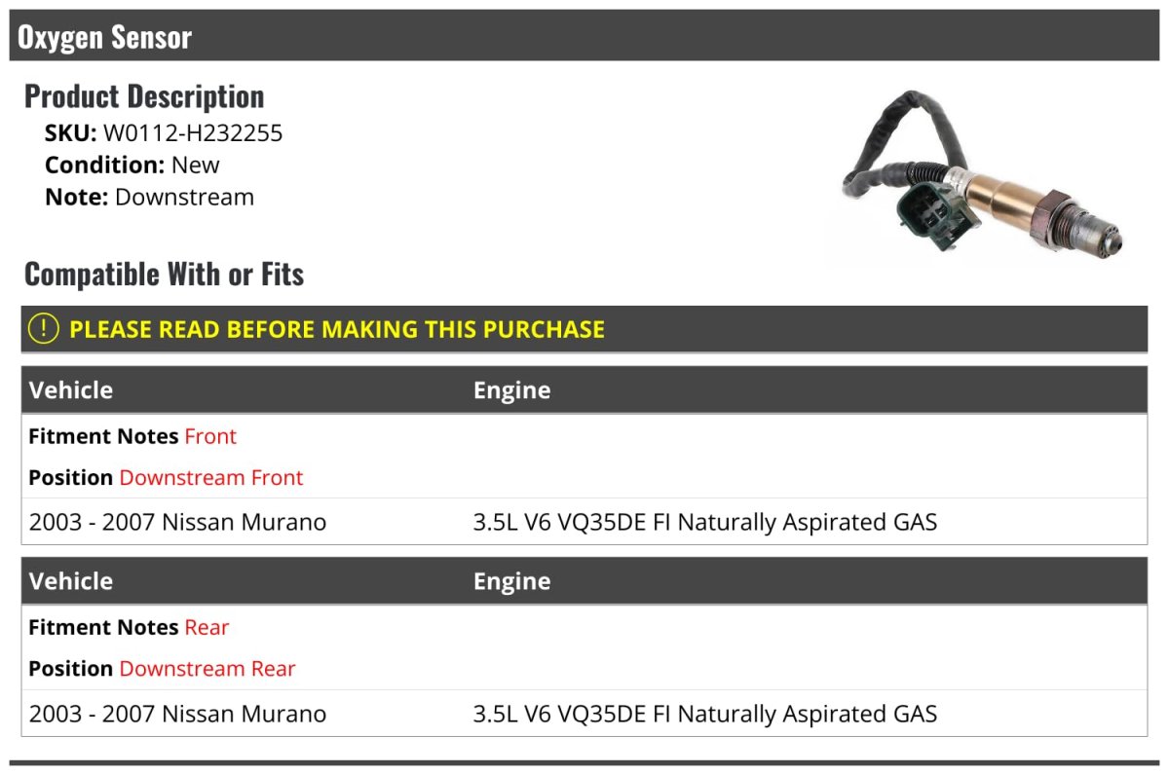Image resolution: width=1169 pixels, height=775 pixels.
Task: Click the warning exclamation circle icon
Action: click(x=44, y=329)
